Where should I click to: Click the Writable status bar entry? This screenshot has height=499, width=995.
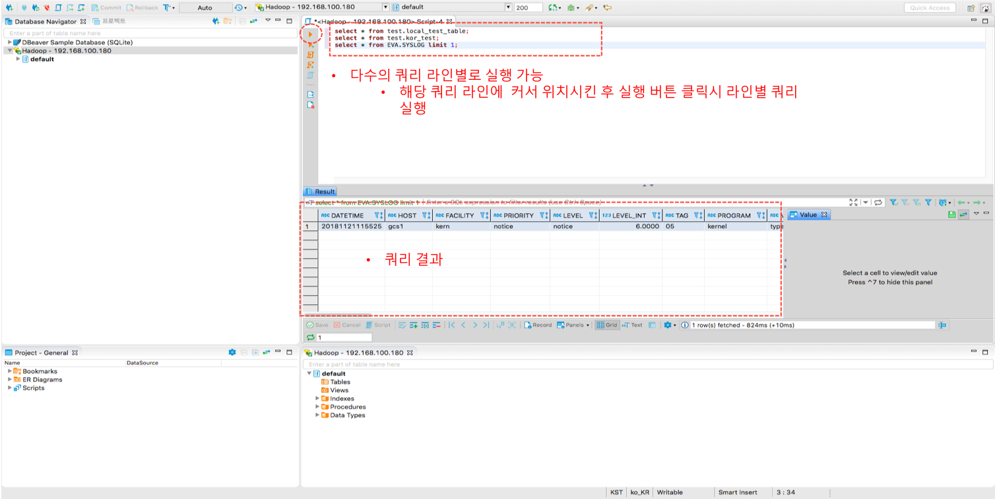670,492
